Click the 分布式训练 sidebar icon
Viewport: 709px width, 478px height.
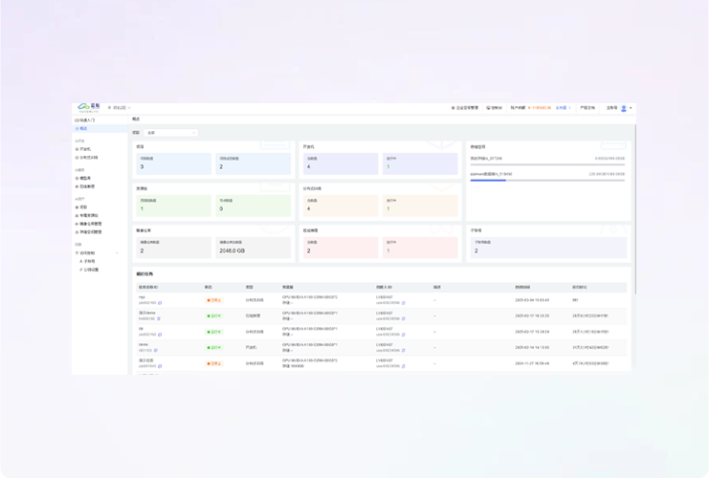(x=77, y=158)
